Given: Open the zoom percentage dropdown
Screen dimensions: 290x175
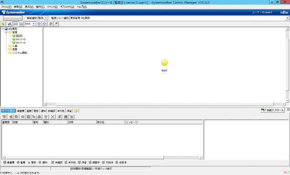Looking at the screenshot, I should pos(34,24).
